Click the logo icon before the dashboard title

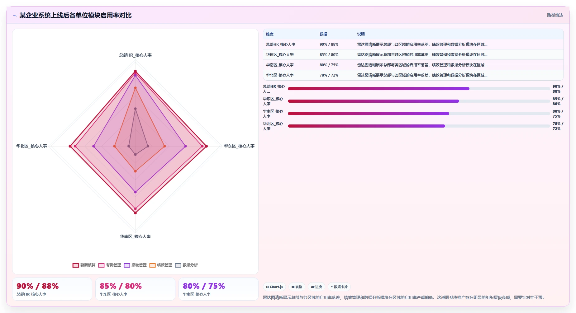point(15,16)
